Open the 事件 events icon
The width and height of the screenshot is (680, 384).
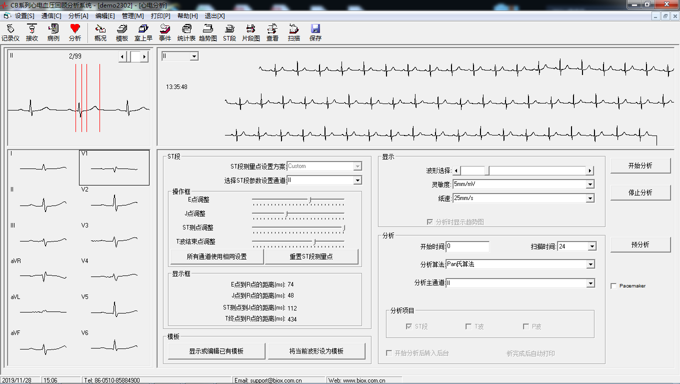[x=165, y=31]
